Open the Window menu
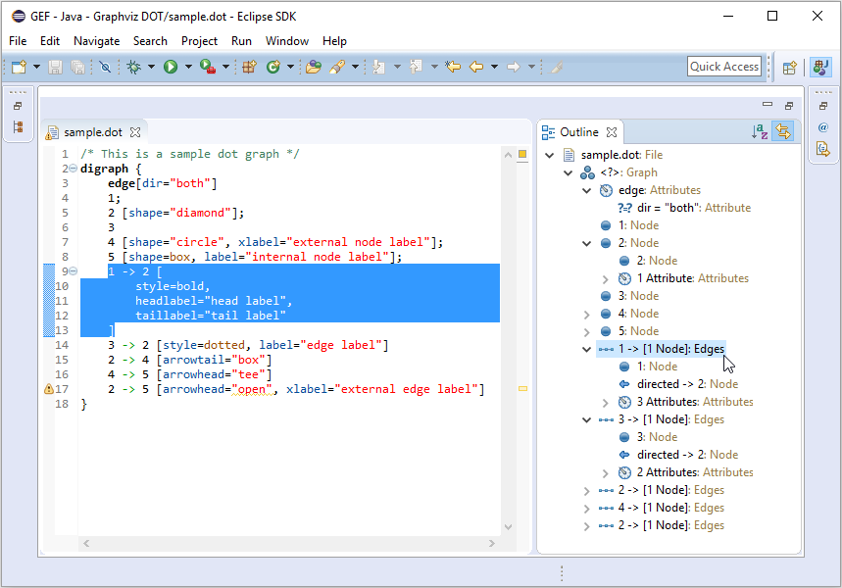 [x=287, y=41]
